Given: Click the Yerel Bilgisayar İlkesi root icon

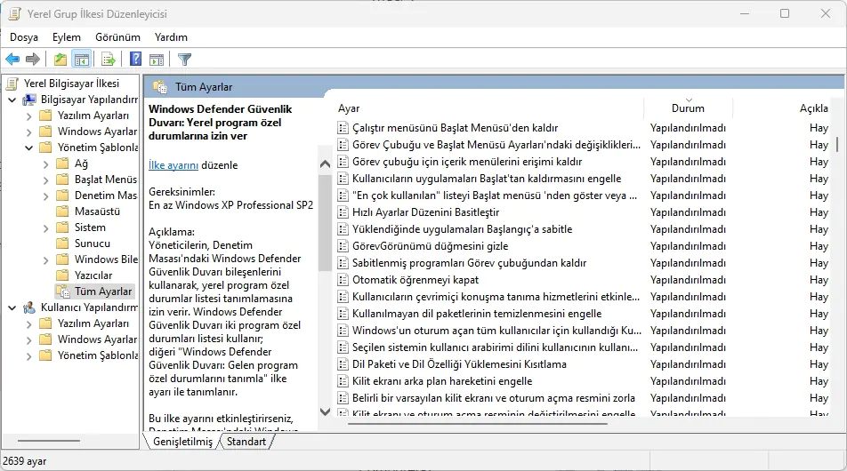Looking at the screenshot, I should pos(12,83).
